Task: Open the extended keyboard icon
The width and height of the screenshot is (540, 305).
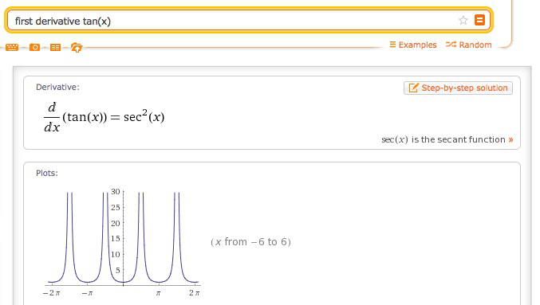Action: 12,47
